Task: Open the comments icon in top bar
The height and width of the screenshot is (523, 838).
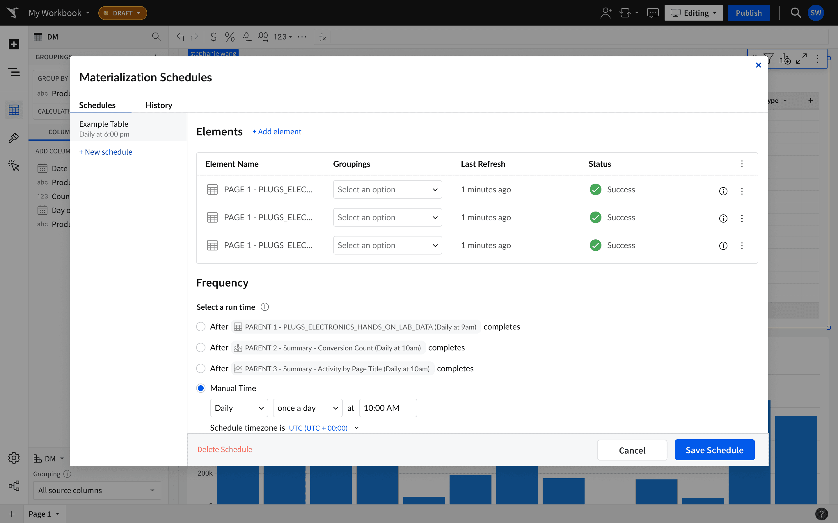Action: pos(653,13)
